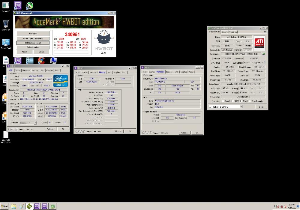Screen dimensions: 300x210
Task: Click Validate in leftmost CPU-Z window
Action: coord(50,129)
